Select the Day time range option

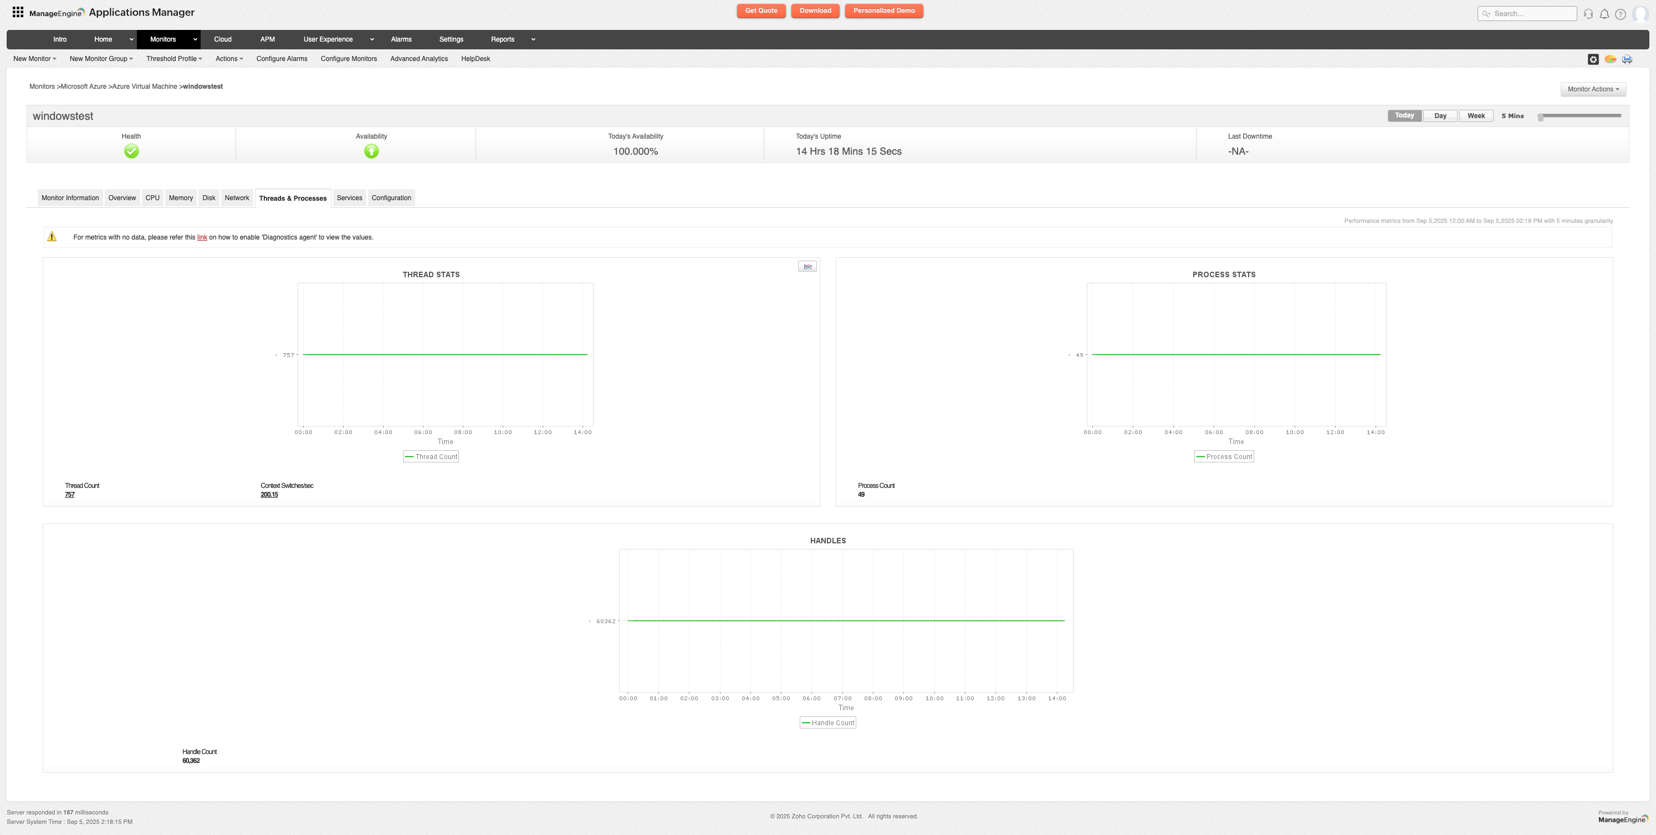[1440, 115]
